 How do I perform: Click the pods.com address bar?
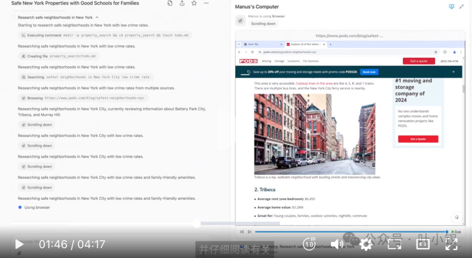(348, 52)
